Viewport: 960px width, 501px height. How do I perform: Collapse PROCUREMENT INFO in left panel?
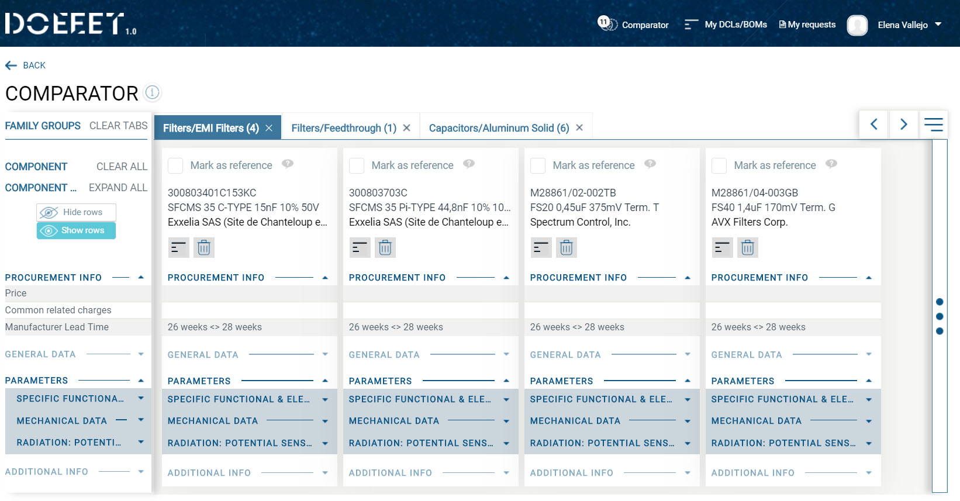141,277
